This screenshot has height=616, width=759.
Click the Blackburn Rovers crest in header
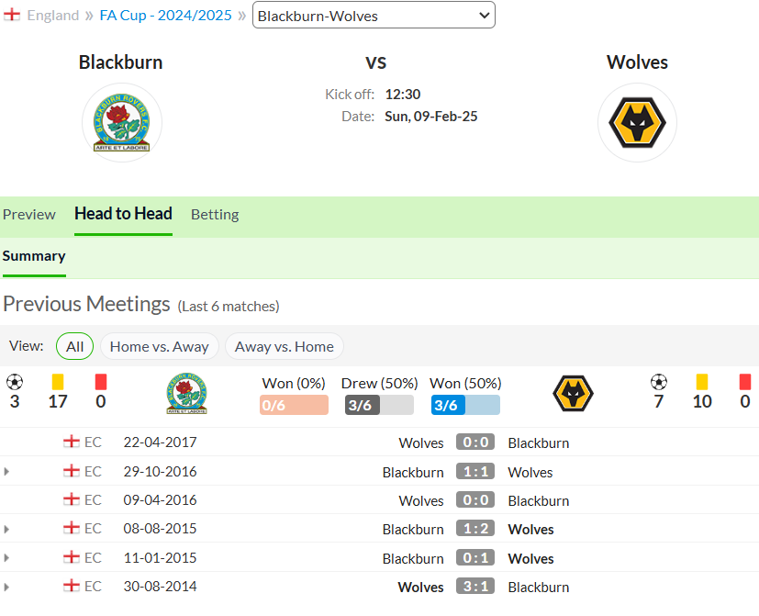click(121, 122)
